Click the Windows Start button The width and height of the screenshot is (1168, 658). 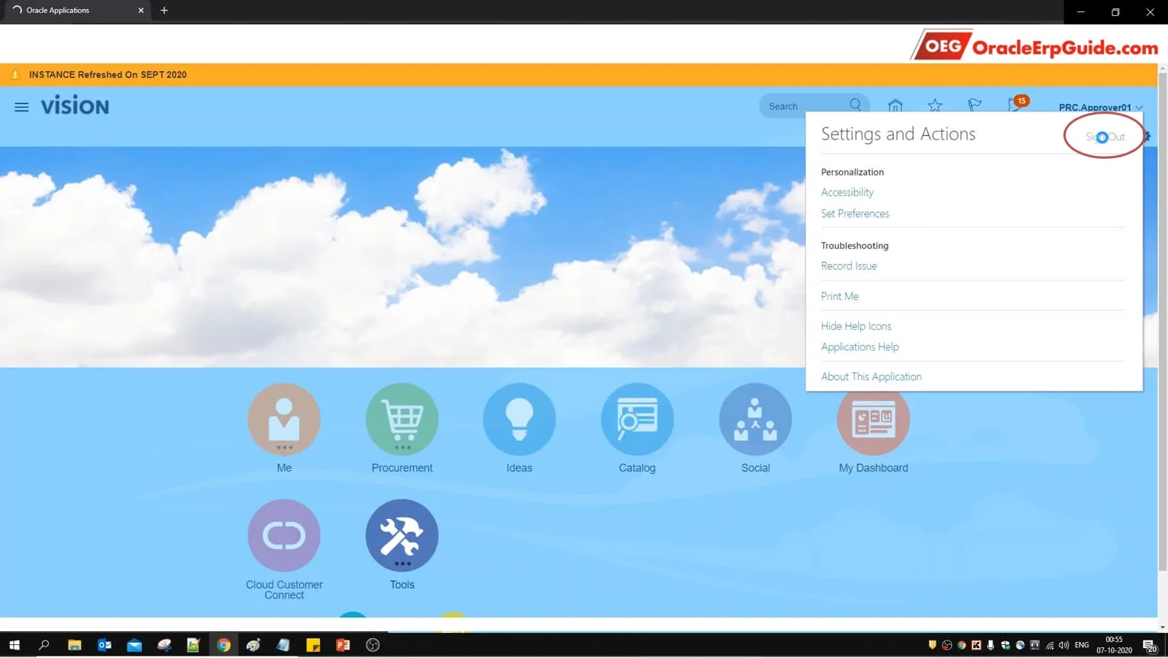tap(15, 645)
